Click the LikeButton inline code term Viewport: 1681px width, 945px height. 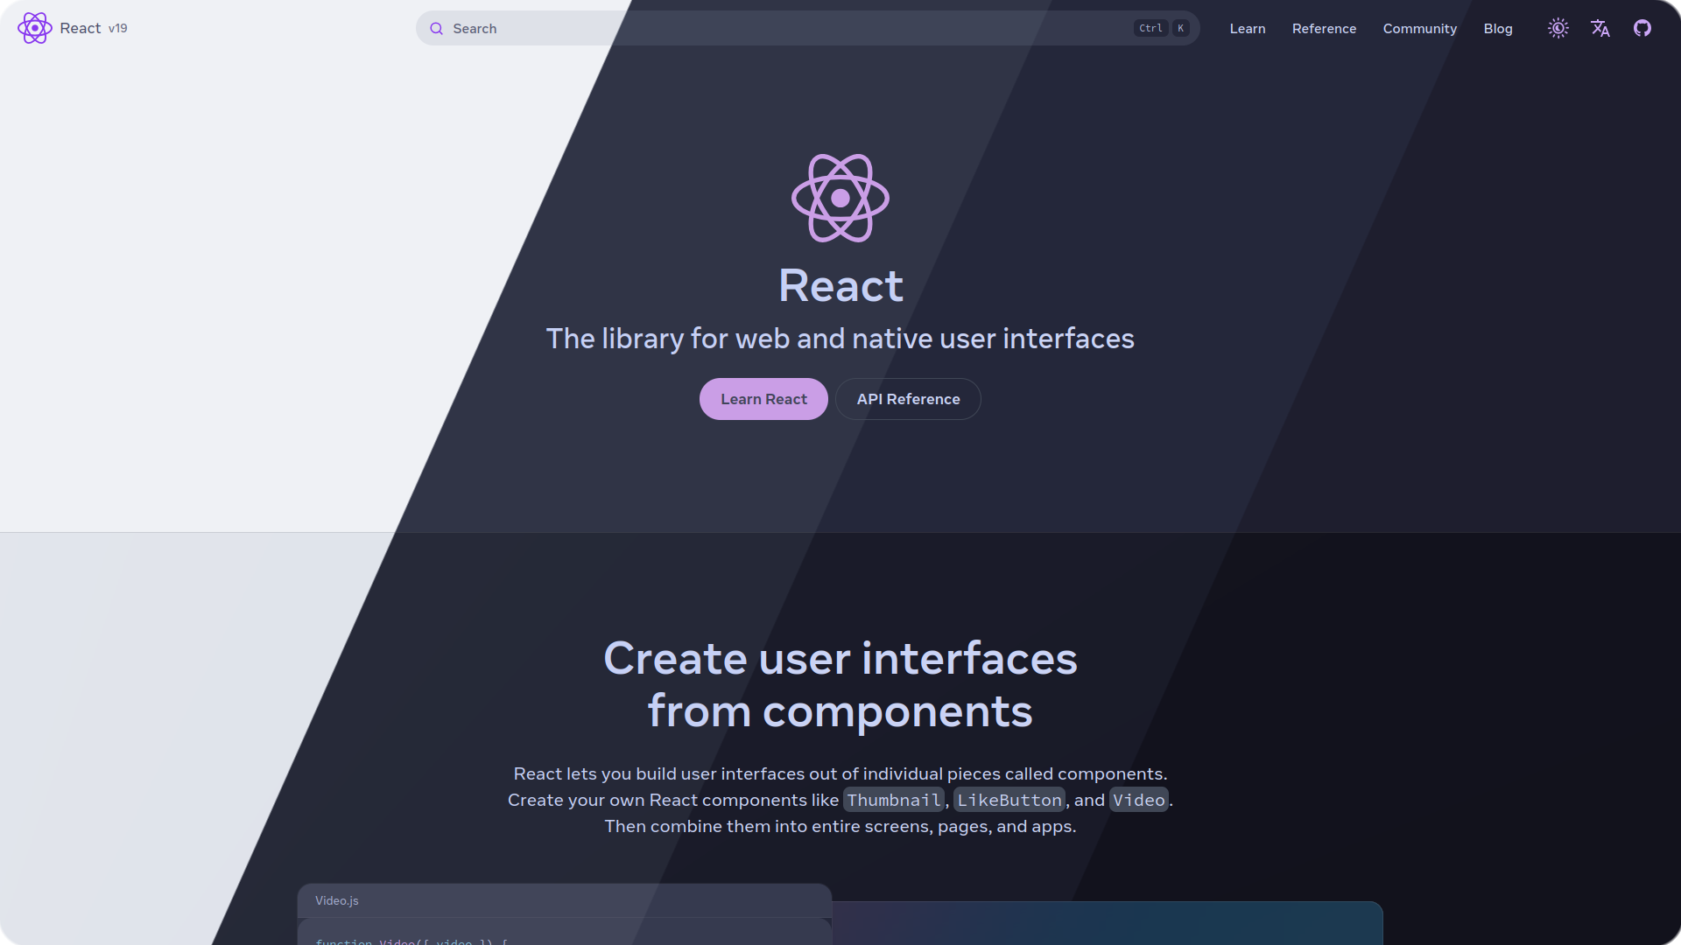point(1009,800)
